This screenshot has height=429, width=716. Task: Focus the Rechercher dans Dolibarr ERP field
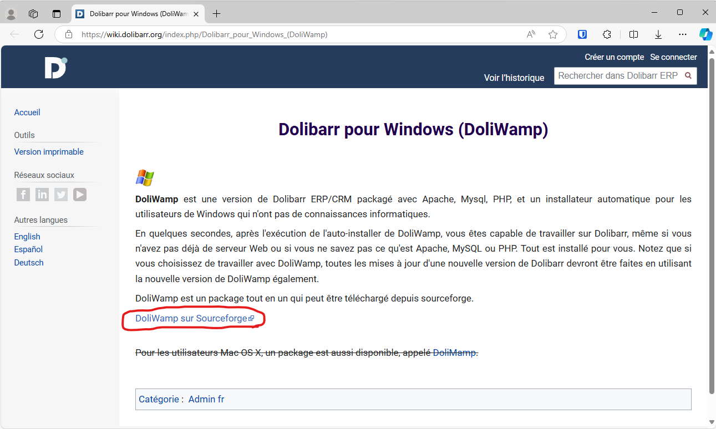click(x=617, y=76)
